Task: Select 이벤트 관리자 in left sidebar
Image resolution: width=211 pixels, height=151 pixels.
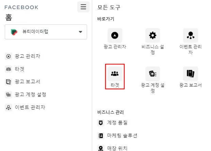Action: (x=25, y=107)
